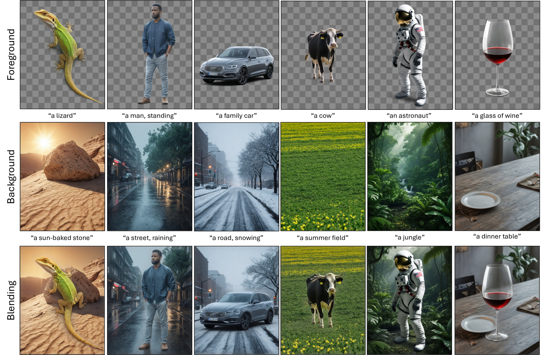Select the cow foreground cutout

[323, 55]
